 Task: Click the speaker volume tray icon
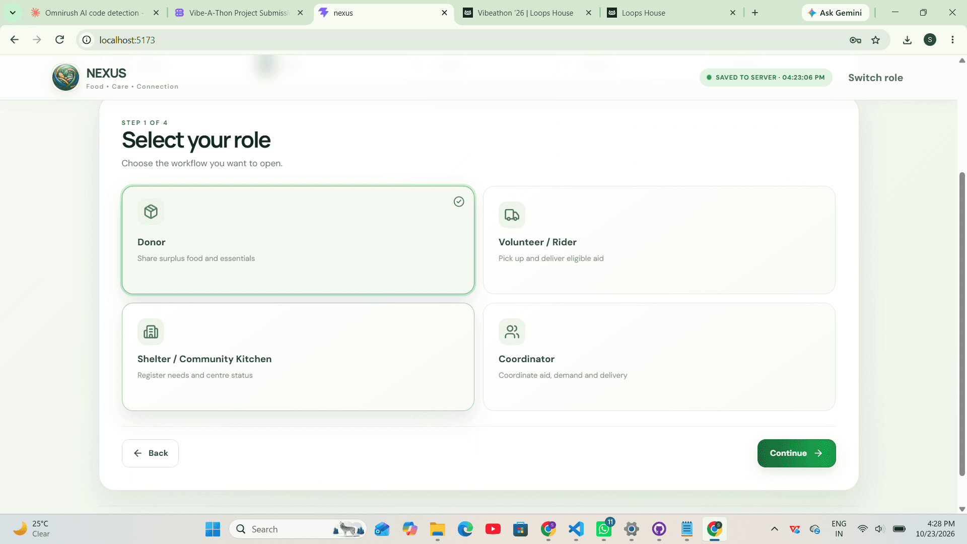(879, 529)
